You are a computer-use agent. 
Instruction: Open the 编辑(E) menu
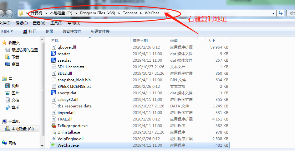(x=22, y=23)
